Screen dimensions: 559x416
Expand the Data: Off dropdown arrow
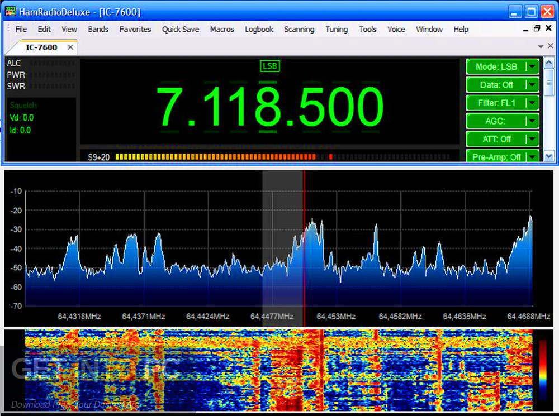pos(532,85)
